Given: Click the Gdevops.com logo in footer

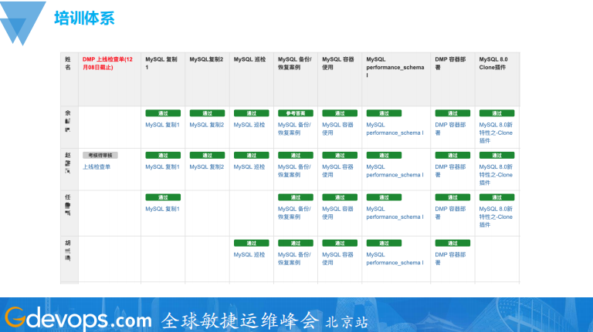Looking at the screenshot, I should [78, 318].
